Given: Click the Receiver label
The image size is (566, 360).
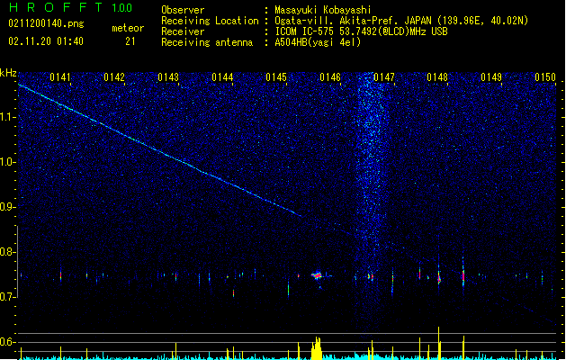Looking at the screenshot, I should tap(183, 31).
